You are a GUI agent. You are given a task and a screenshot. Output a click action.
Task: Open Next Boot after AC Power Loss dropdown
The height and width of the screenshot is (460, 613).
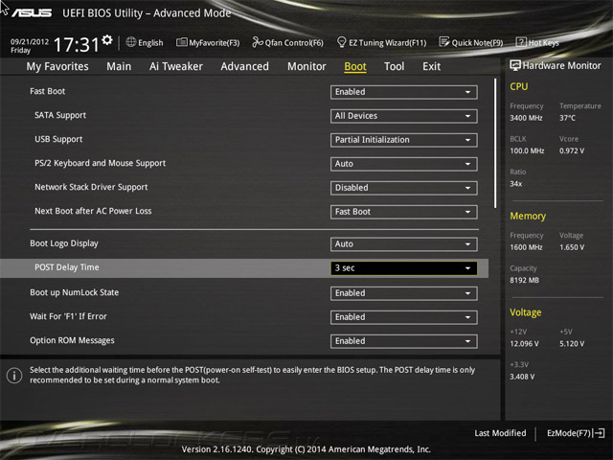tap(404, 212)
